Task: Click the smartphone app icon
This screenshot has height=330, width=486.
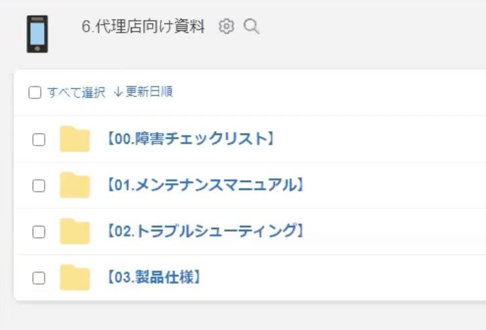Action: tap(37, 34)
